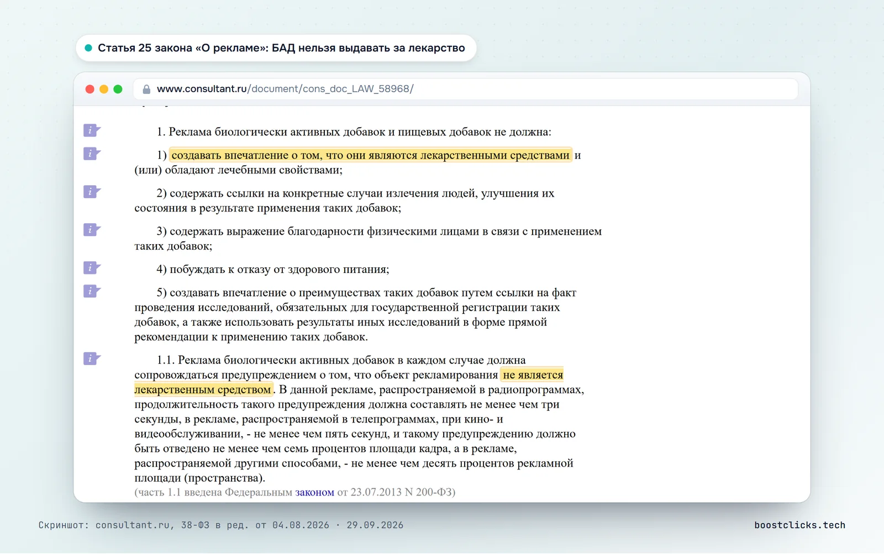Open the info icon beside '3) содержать выражение'
This screenshot has height=554, width=884.
[92, 230]
